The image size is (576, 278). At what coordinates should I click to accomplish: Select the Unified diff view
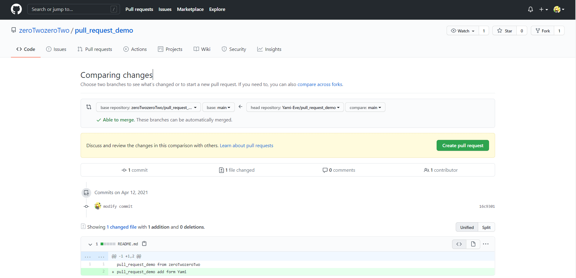click(467, 227)
